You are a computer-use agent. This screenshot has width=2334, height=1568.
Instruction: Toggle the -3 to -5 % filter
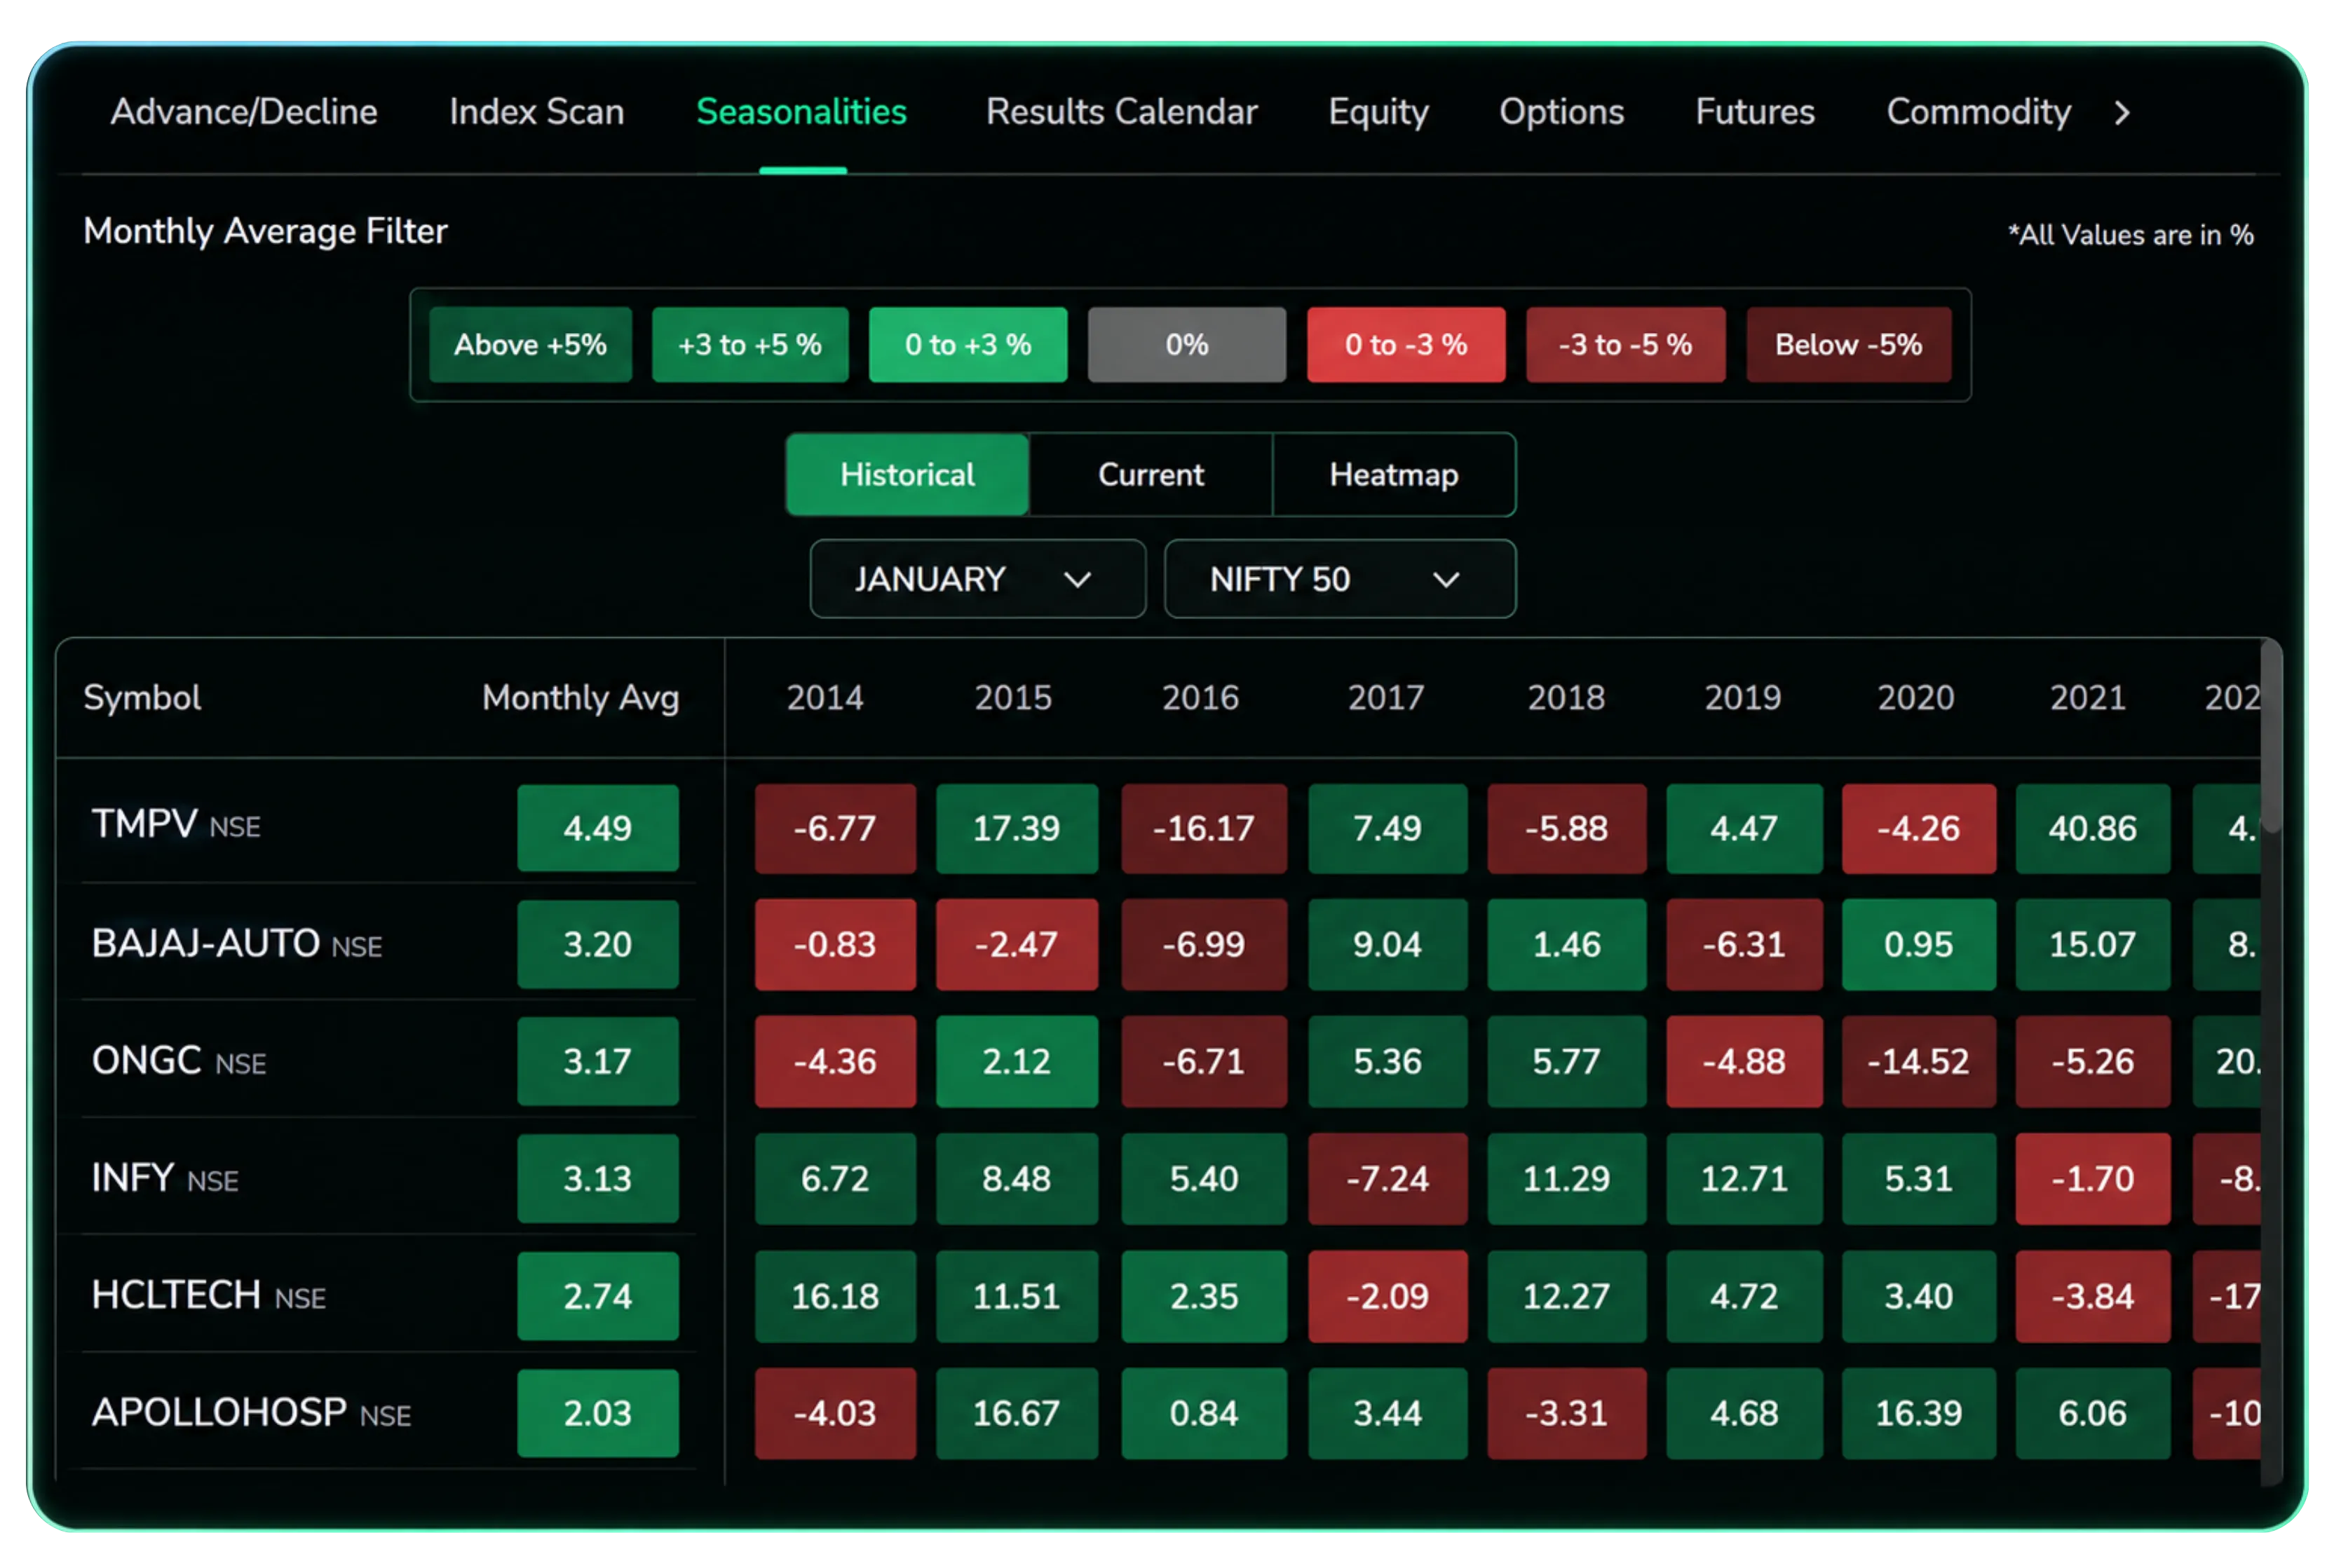point(1625,345)
